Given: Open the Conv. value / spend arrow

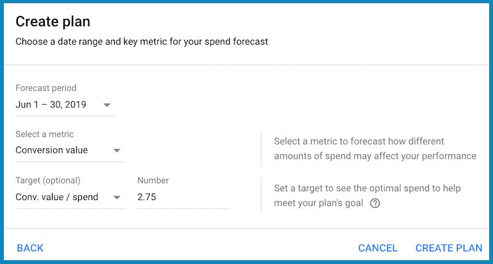Looking at the screenshot, I should (117, 198).
